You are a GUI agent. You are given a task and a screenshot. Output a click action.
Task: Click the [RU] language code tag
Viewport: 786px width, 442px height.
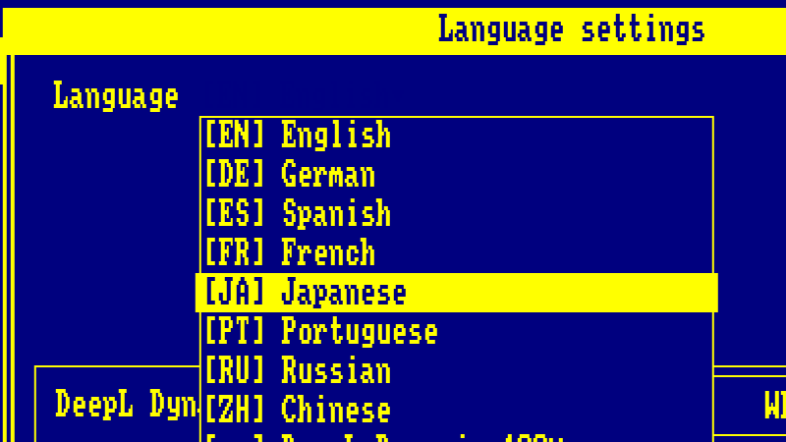click(235, 370)
